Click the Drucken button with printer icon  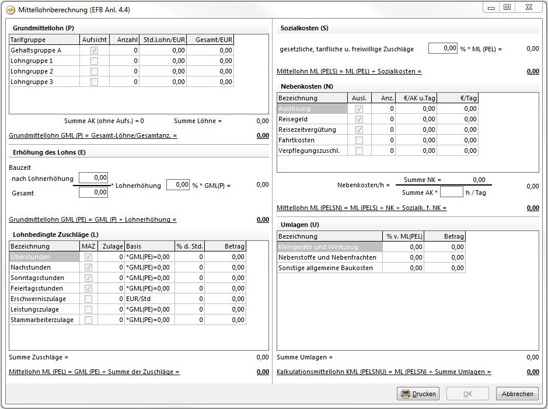click(418, 394)
